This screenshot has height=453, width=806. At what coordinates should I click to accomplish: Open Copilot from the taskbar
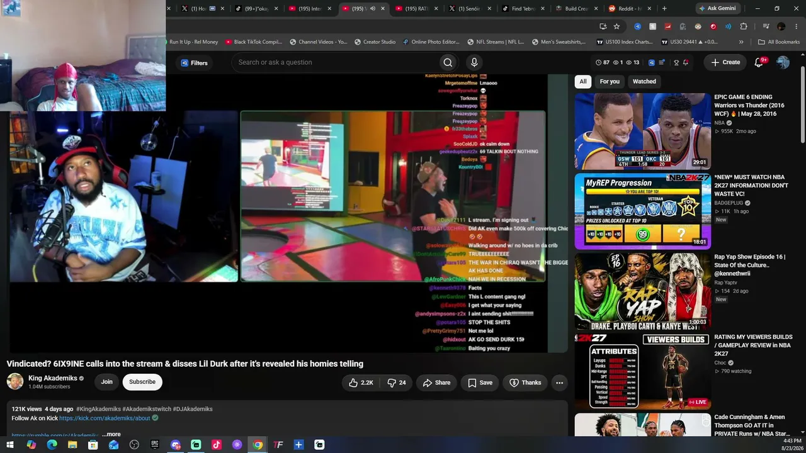(x=31, y=445)
